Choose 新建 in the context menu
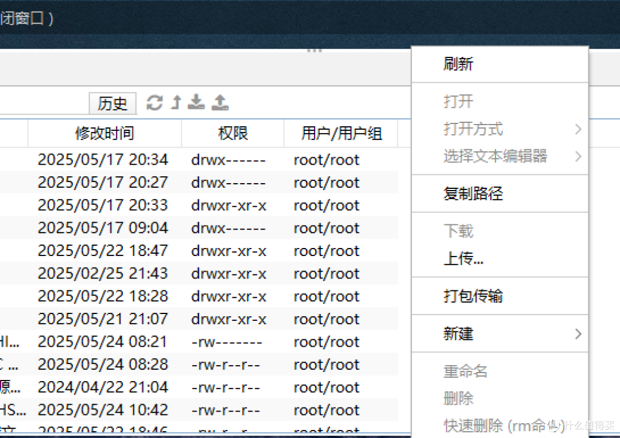This screenshot has height=438, width=620. pyautogui.click(x=500, y=334)
